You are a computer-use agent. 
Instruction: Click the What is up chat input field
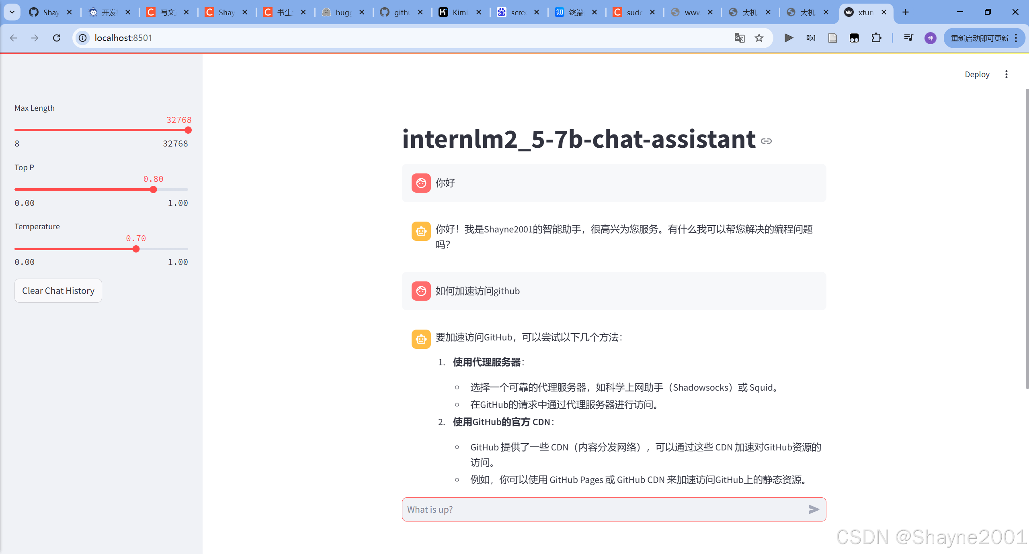[563, 509]
